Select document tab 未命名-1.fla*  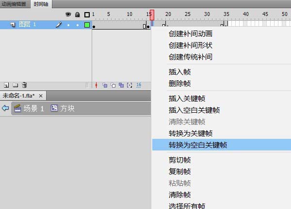tap(18, 96)
